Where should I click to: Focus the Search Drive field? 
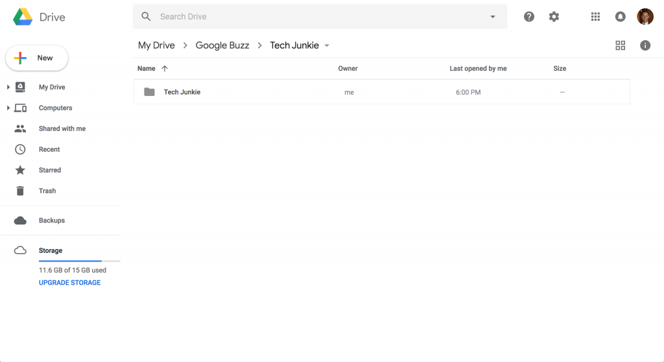point(320,16)
